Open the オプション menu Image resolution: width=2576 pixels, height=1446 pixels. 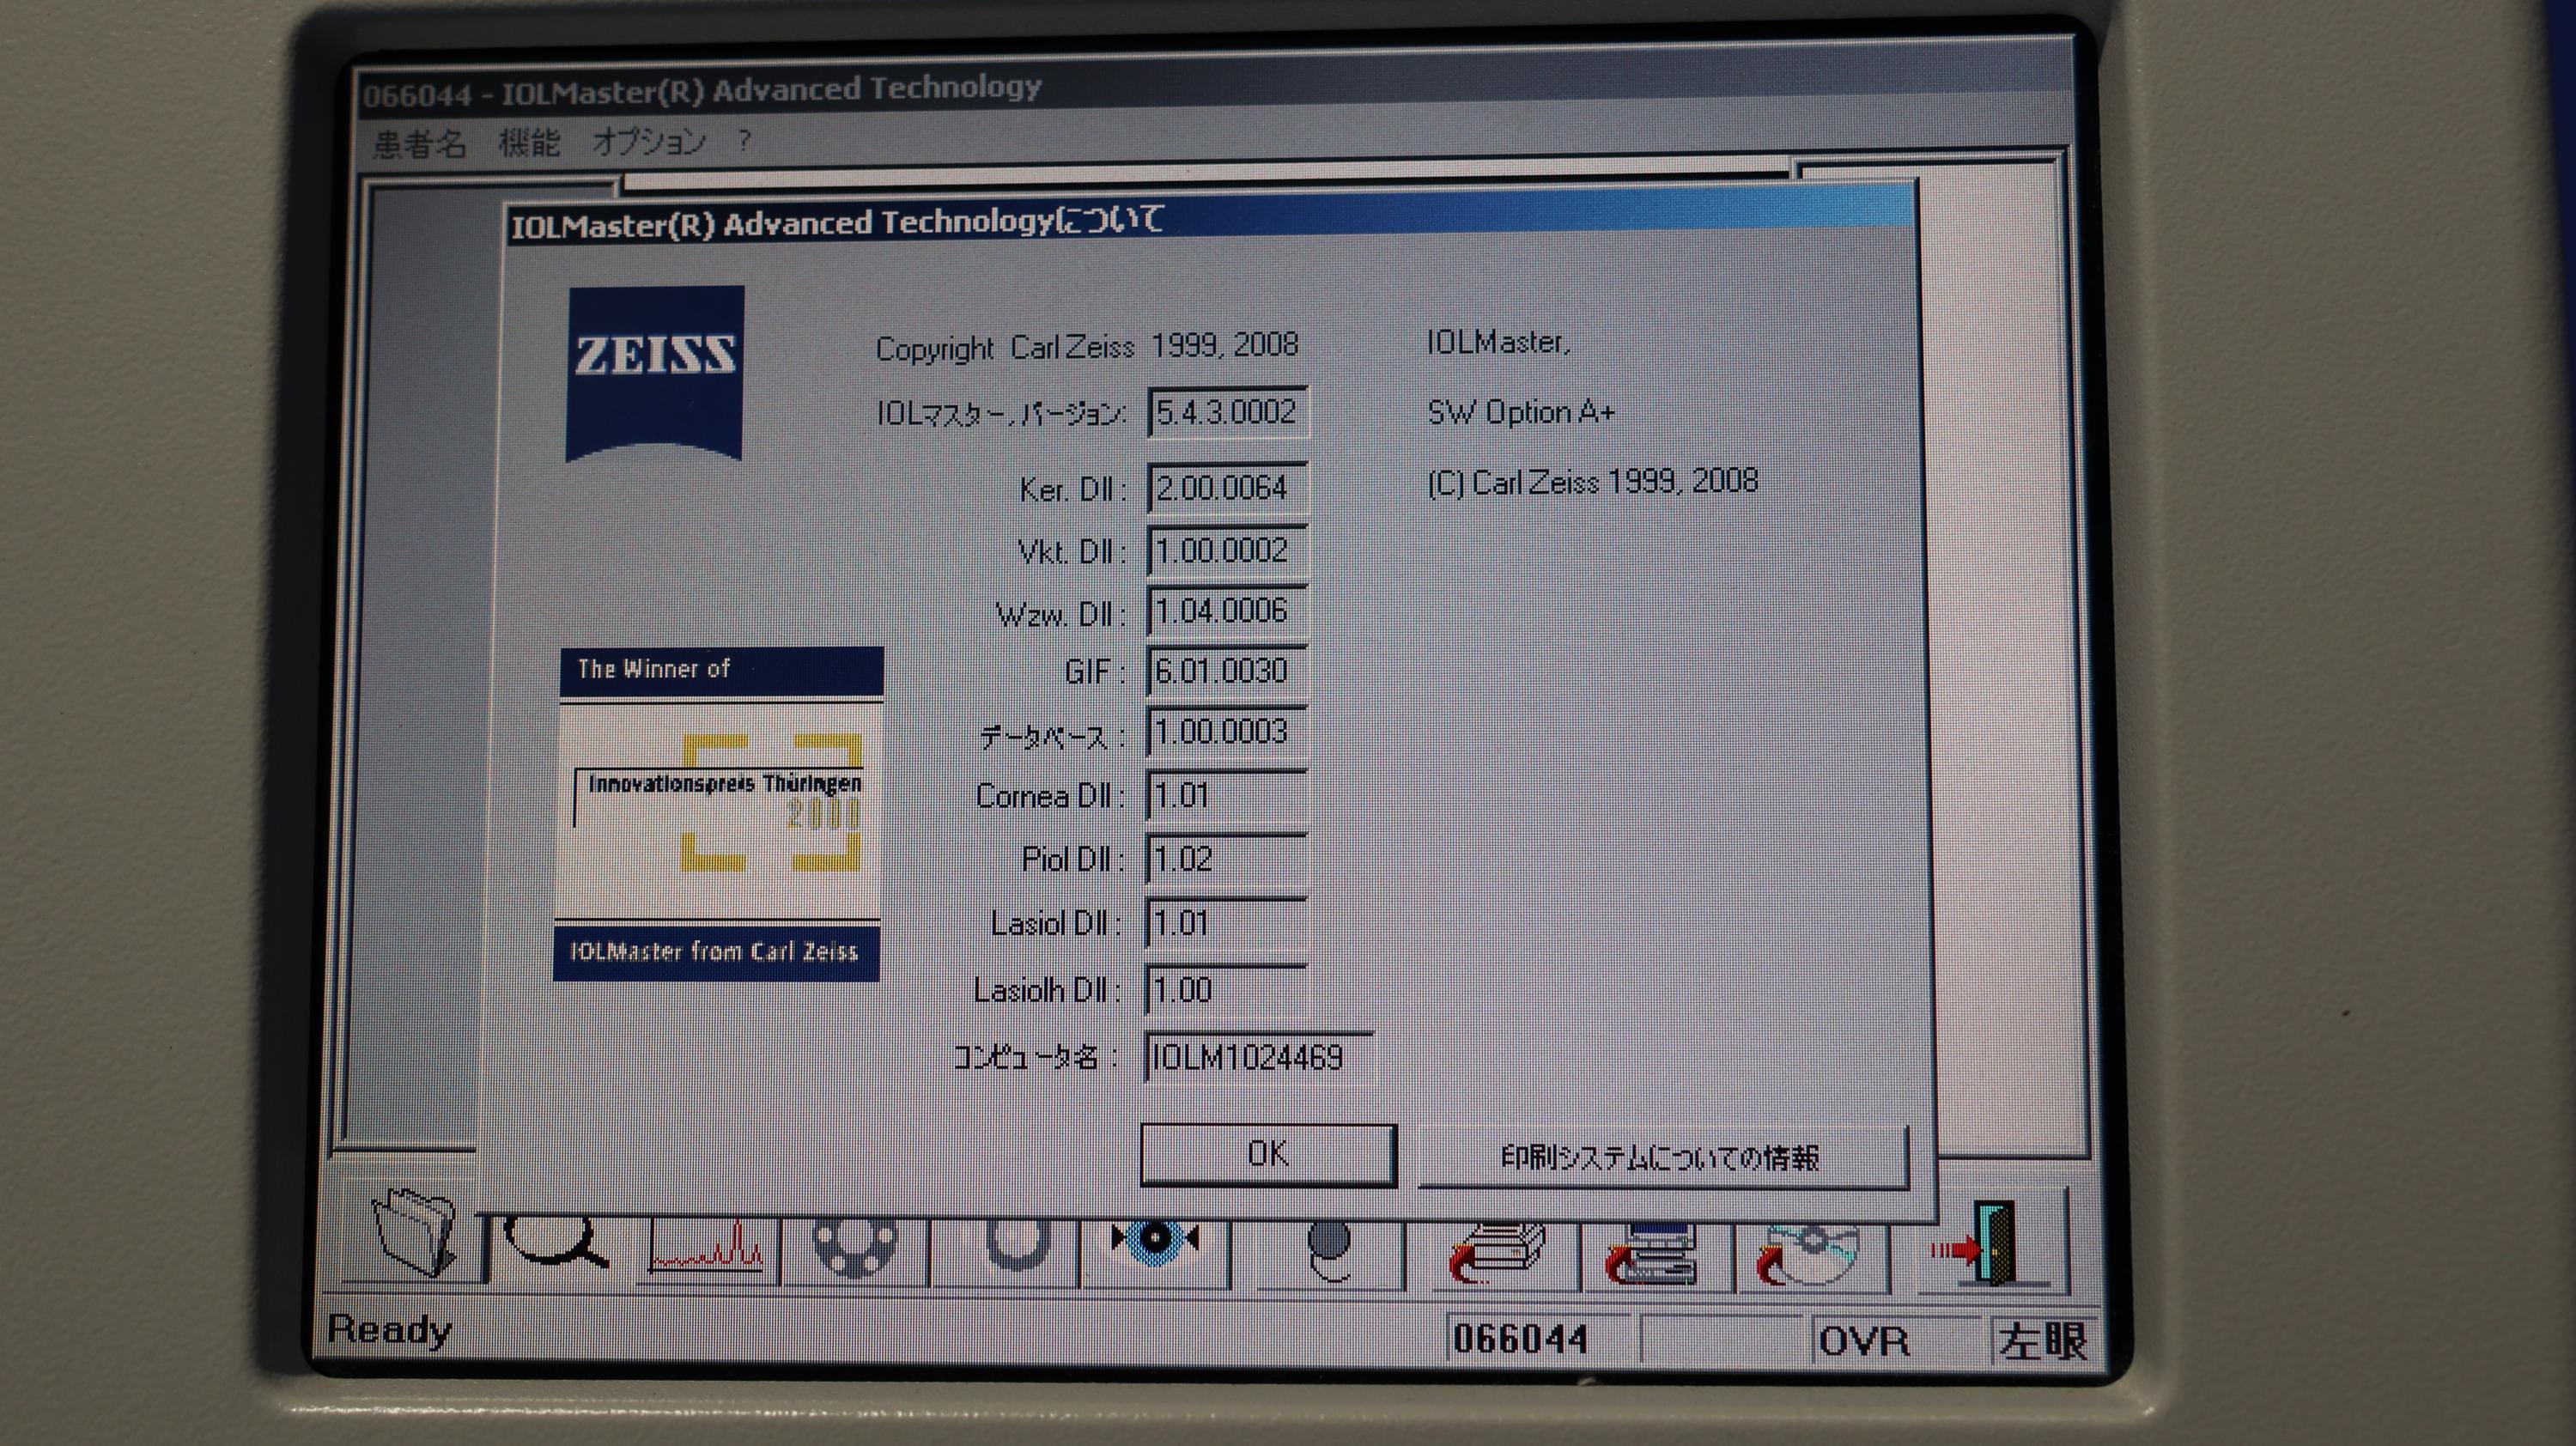pos(649,142)
